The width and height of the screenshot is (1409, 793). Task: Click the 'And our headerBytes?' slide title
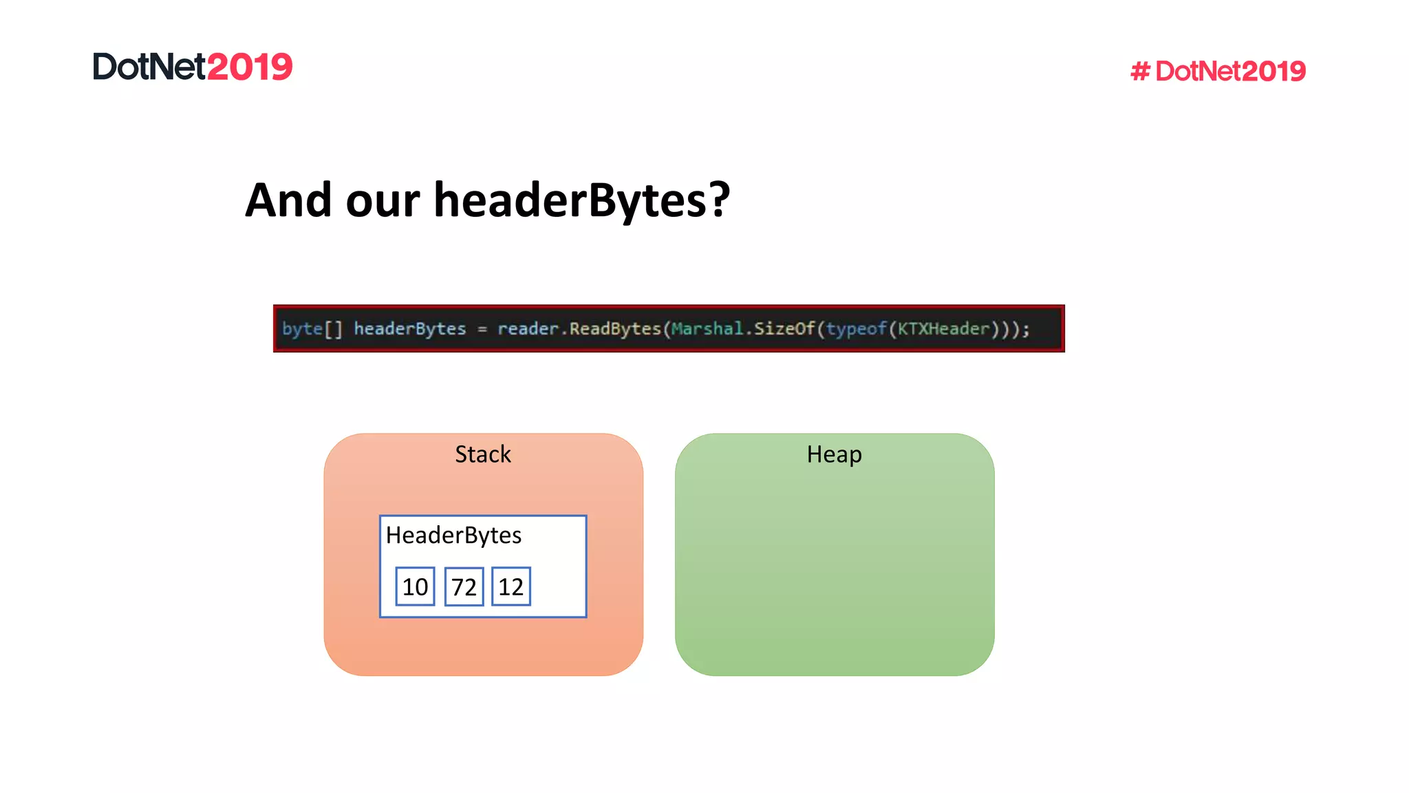(487, 200)
